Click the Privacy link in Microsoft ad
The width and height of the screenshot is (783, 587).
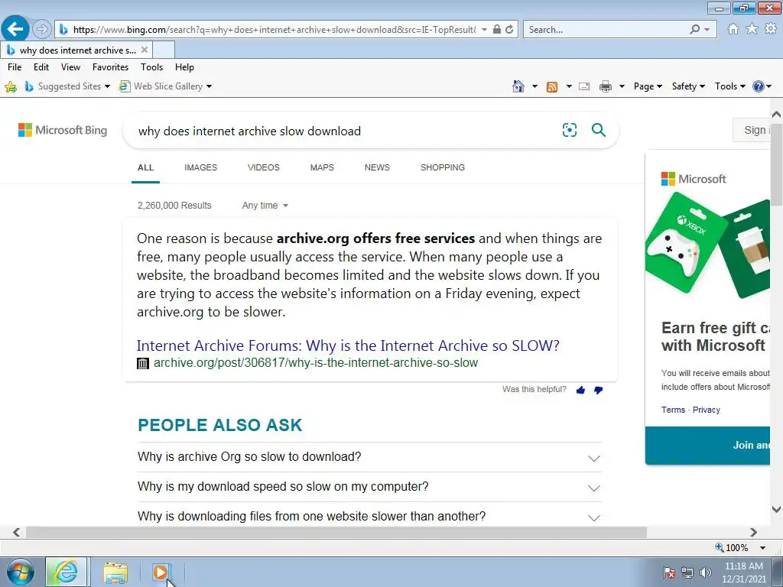[706, 410]
